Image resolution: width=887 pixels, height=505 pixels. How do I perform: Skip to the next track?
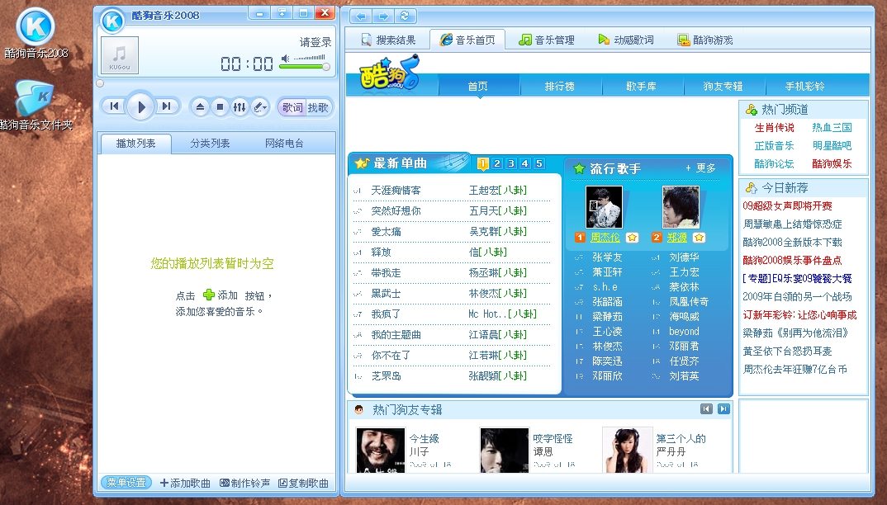pos(166,106)
